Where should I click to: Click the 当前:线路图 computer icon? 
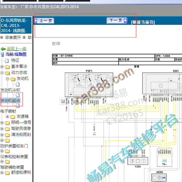2,55
